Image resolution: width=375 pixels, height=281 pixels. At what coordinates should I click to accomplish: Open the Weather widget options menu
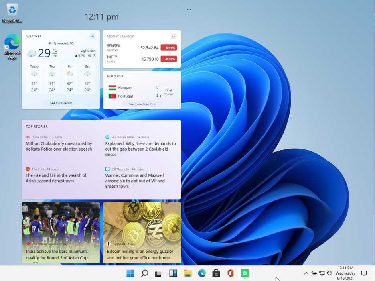tap(92, 36)
